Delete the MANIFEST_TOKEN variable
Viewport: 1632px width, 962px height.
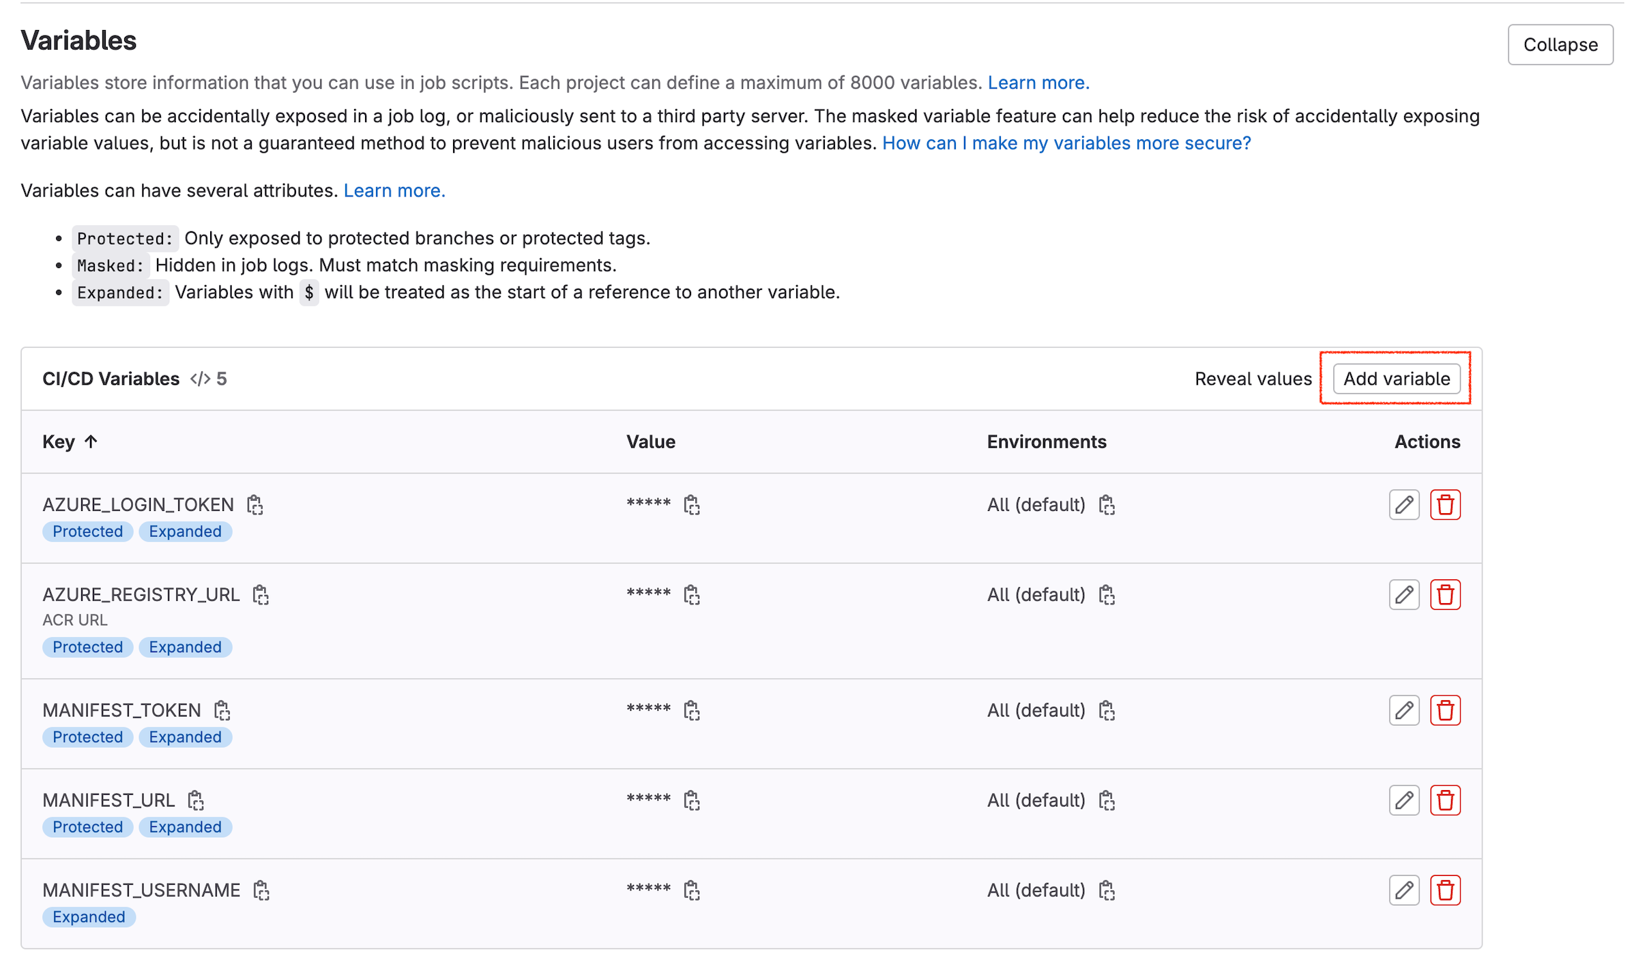(1444, 710)
